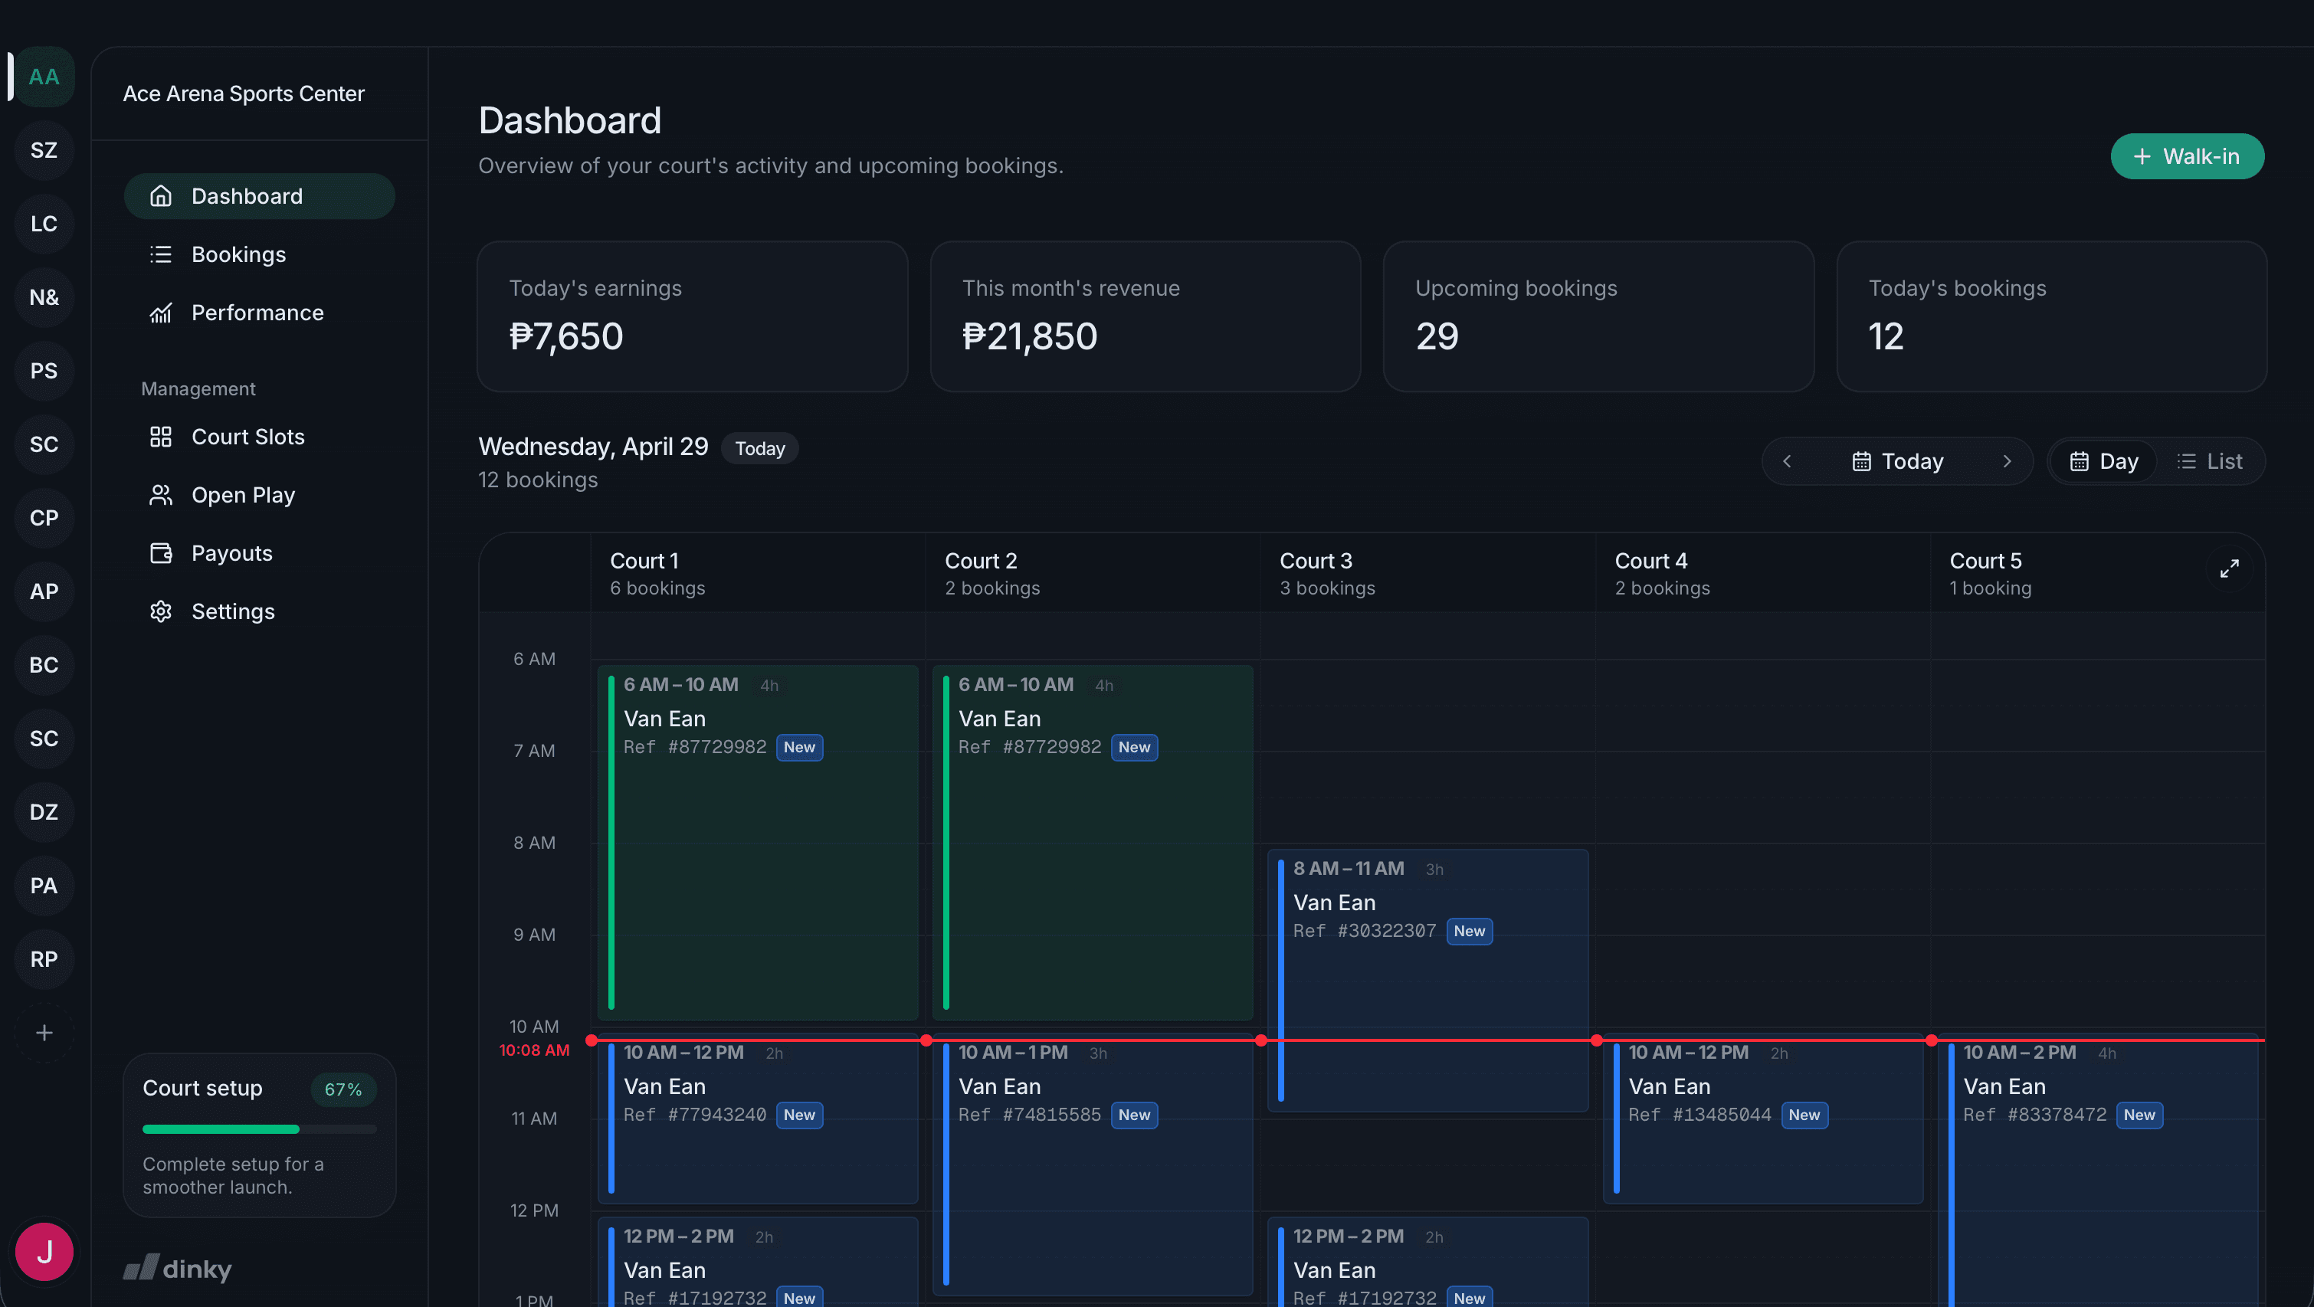
Task: Switch to the PS workspace
Action: pyautogui.click(x=44, y=371)
